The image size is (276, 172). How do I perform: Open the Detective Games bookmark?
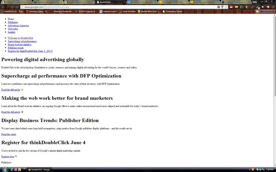coord(61,12)
